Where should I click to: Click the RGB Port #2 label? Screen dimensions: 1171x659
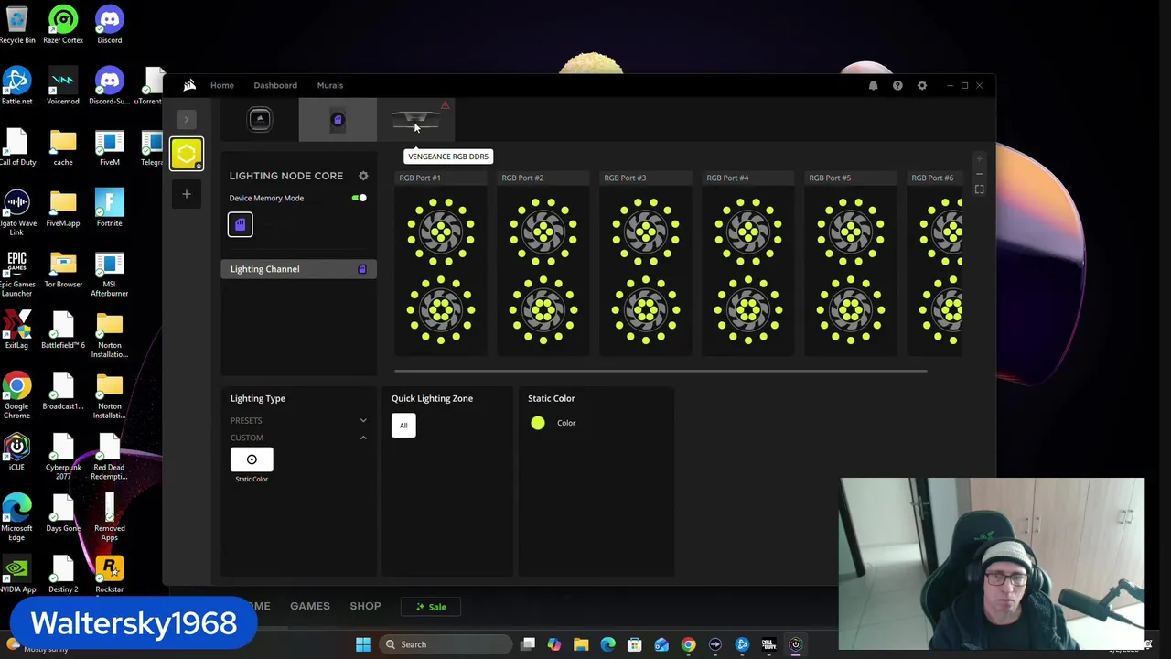522,178
